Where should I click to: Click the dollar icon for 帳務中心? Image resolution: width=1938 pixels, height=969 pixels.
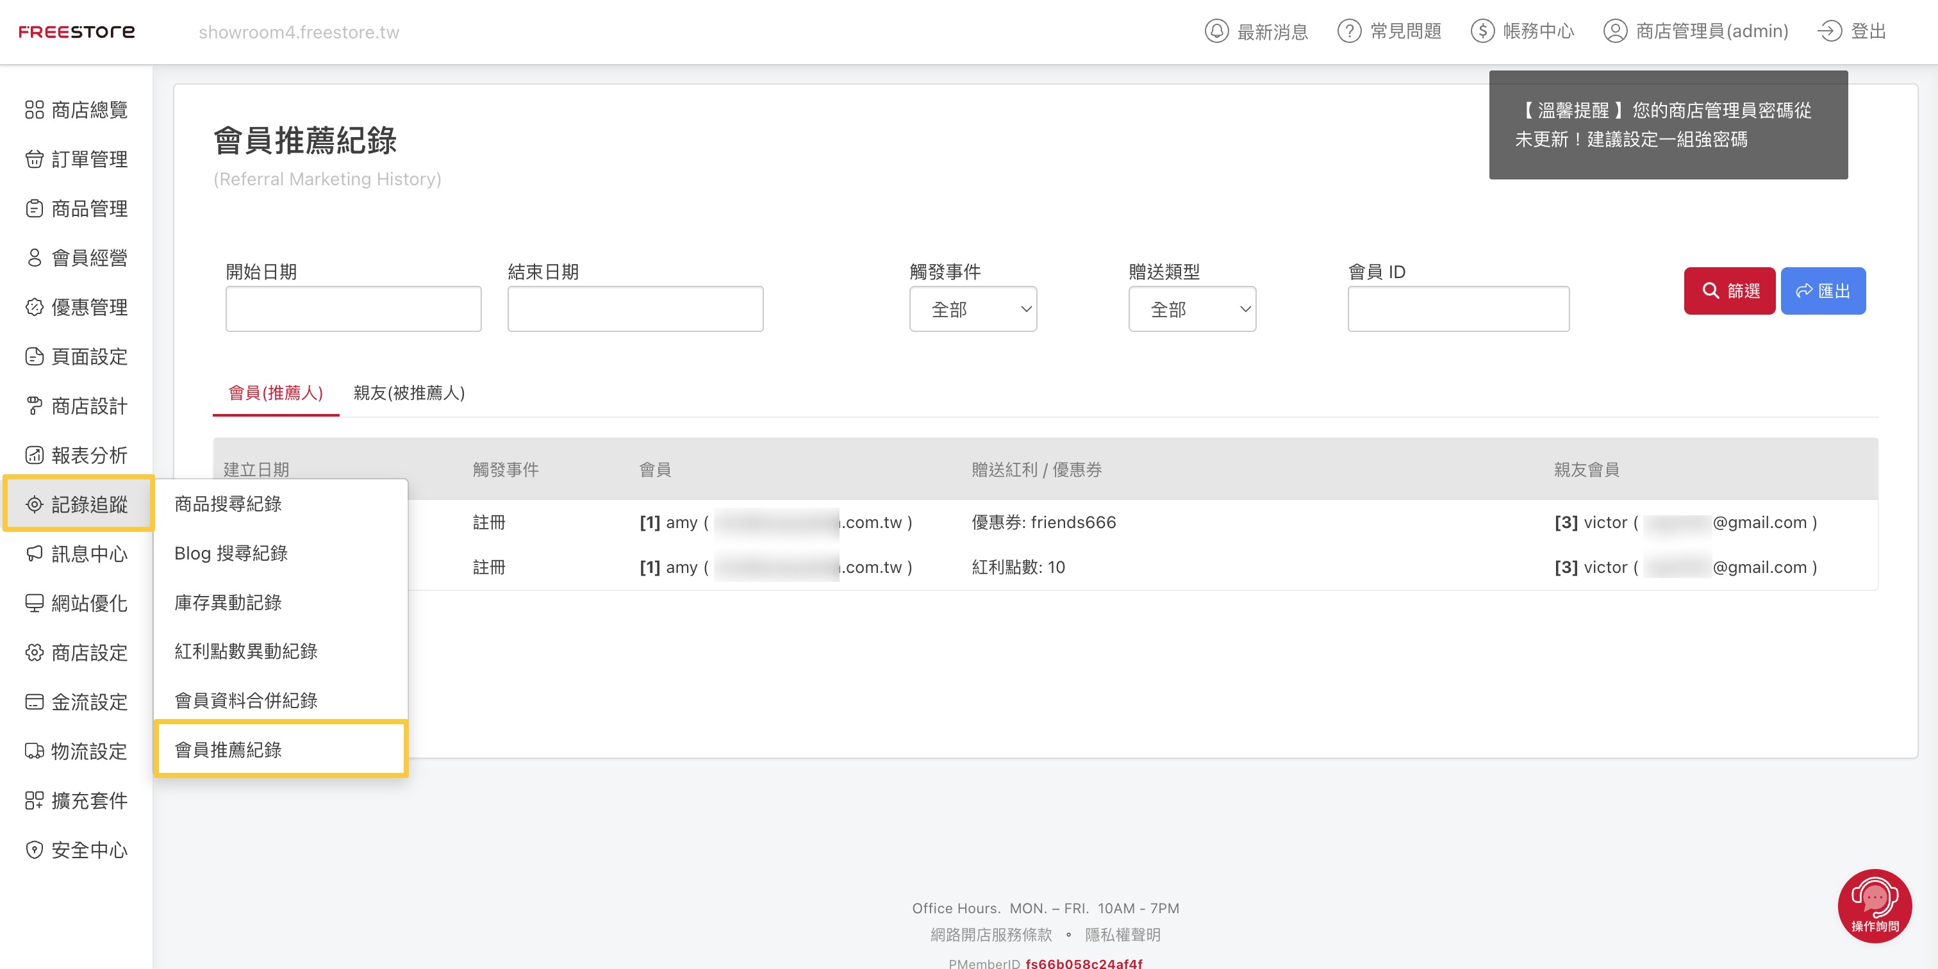(1482, 31)
